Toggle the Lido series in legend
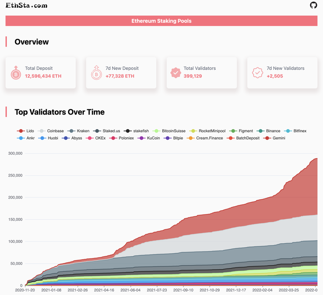323x295 pixels. [25, 131]
